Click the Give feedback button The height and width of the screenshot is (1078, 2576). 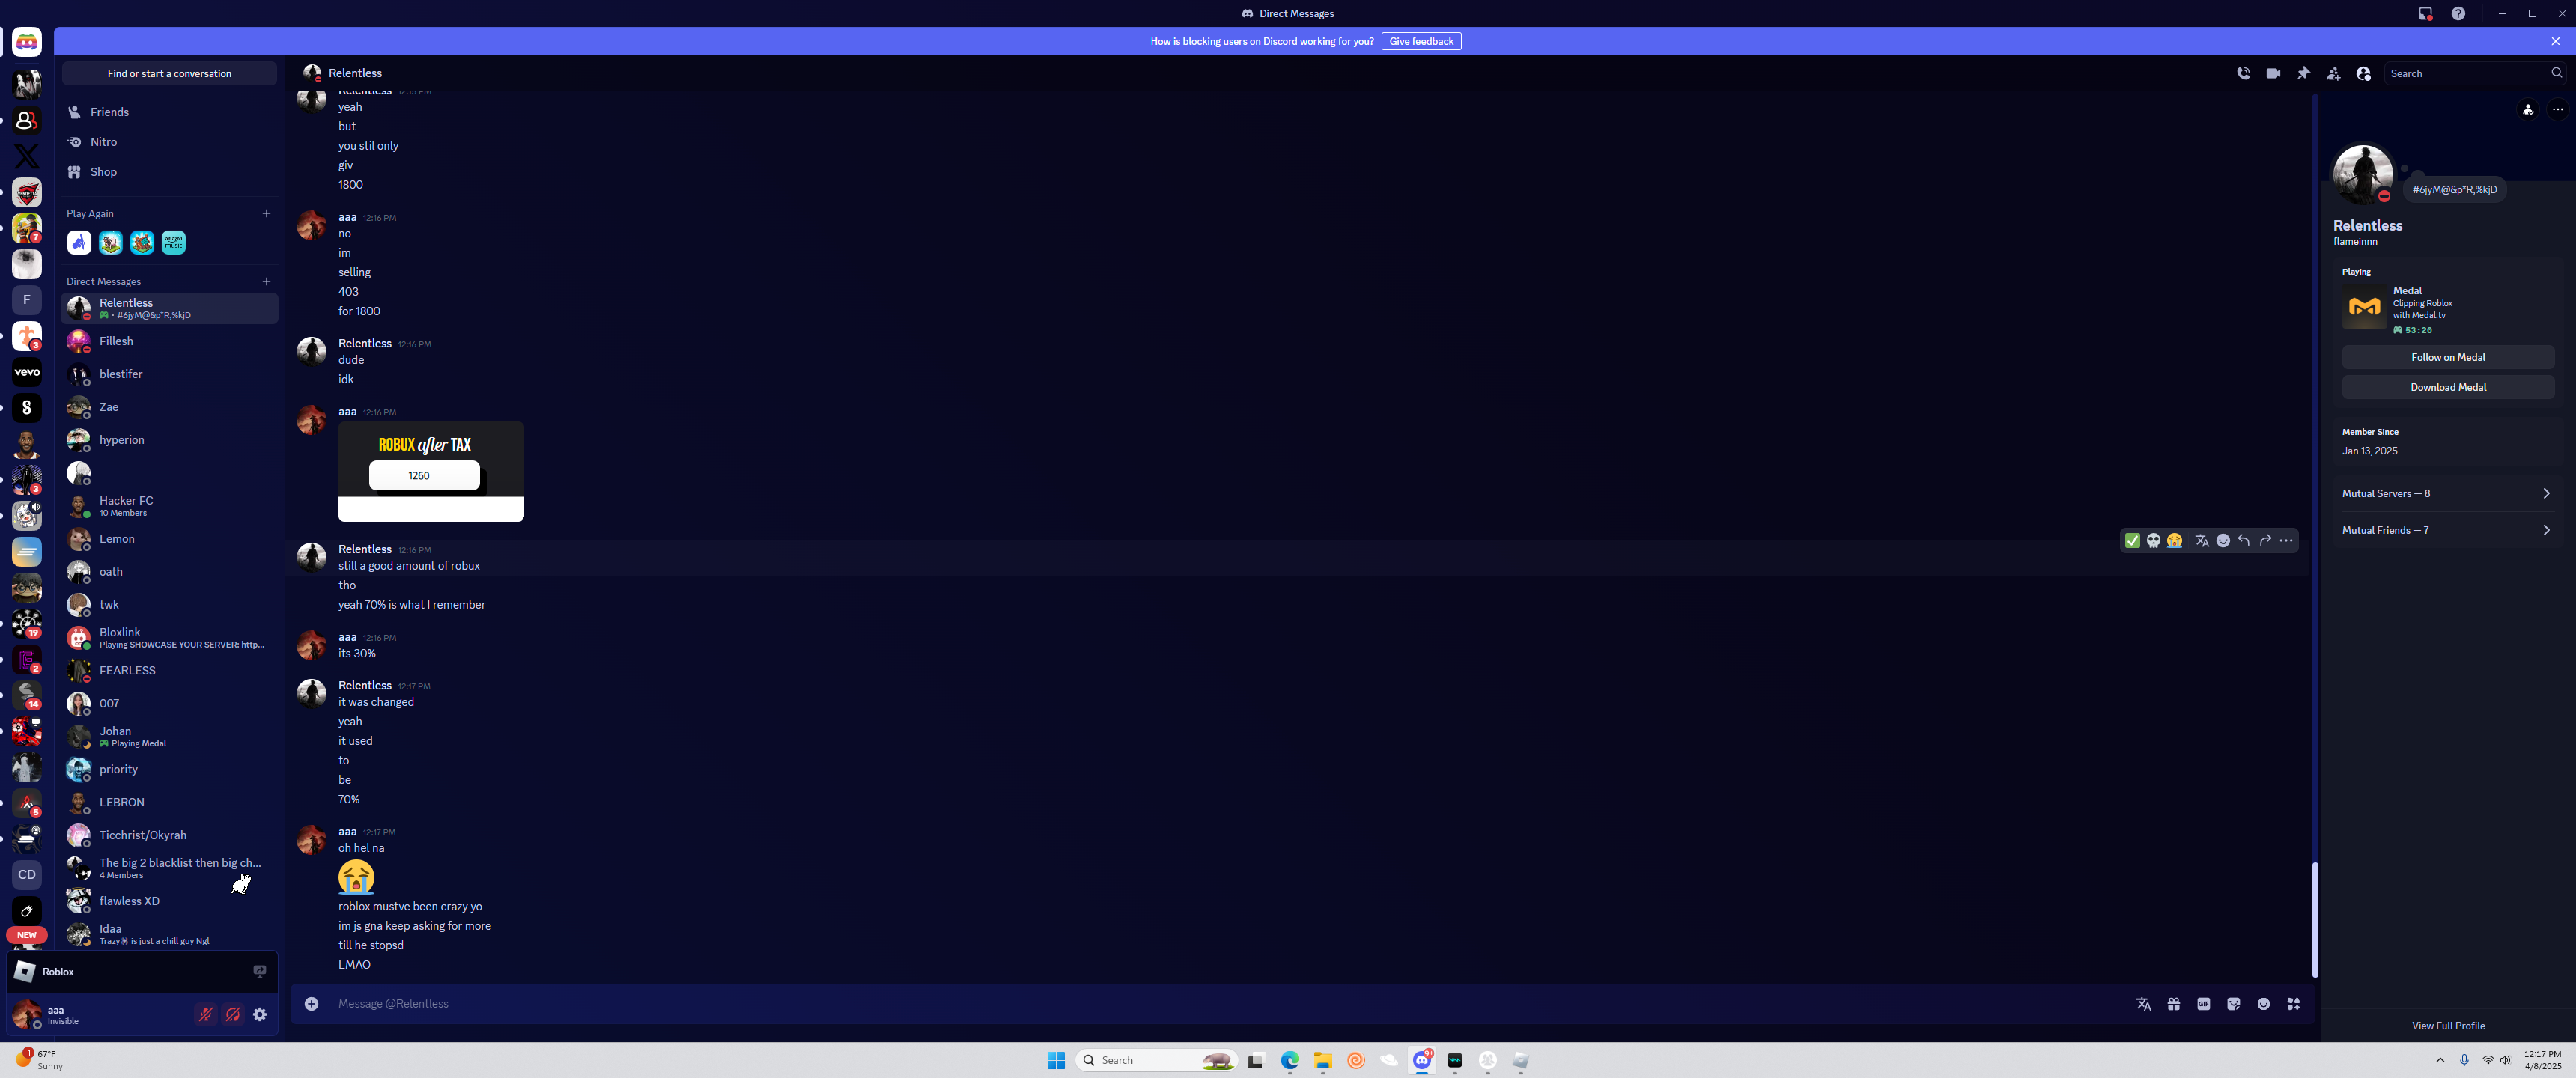[x=1420, y=41]
